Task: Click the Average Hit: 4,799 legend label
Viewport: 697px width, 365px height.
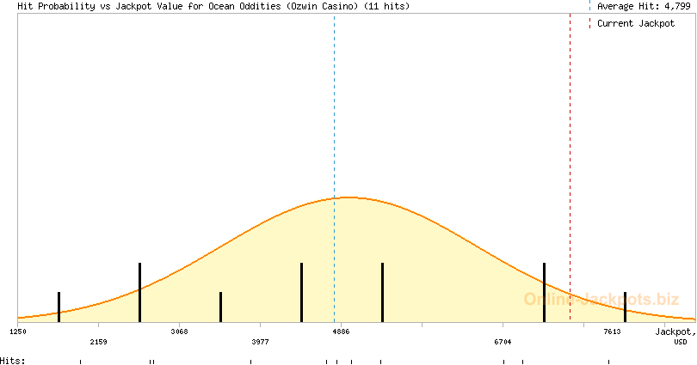Action: (644, 6)
